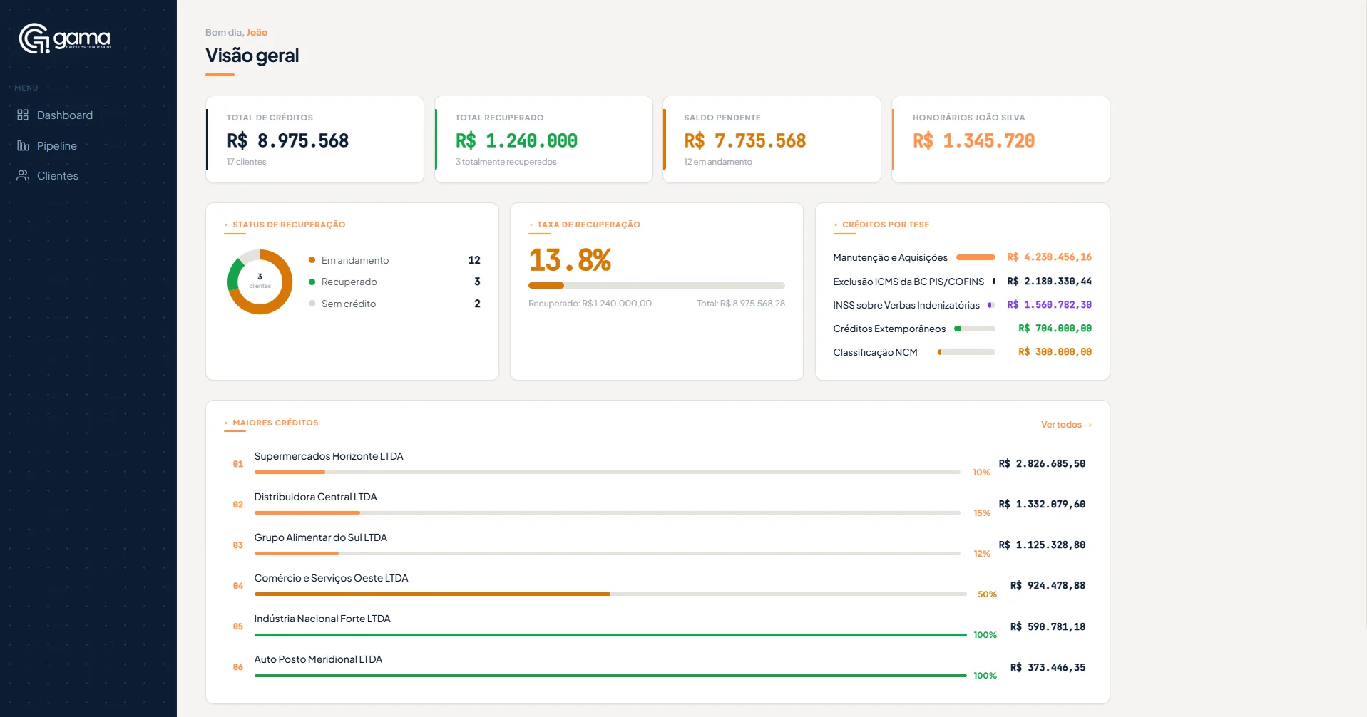Screen dimensions: 1367x717
Task: Select the Saldo Pendente card
Action: (x=772, y=139)
